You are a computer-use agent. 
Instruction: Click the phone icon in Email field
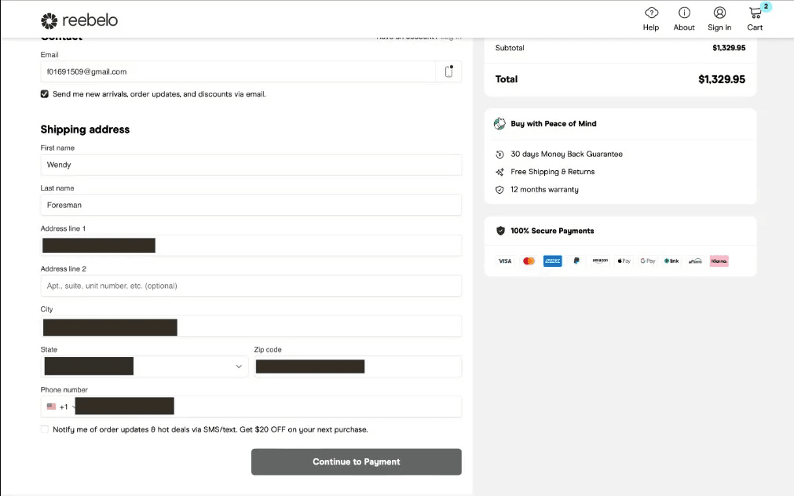pyautogui.click(x=448, y=71)
